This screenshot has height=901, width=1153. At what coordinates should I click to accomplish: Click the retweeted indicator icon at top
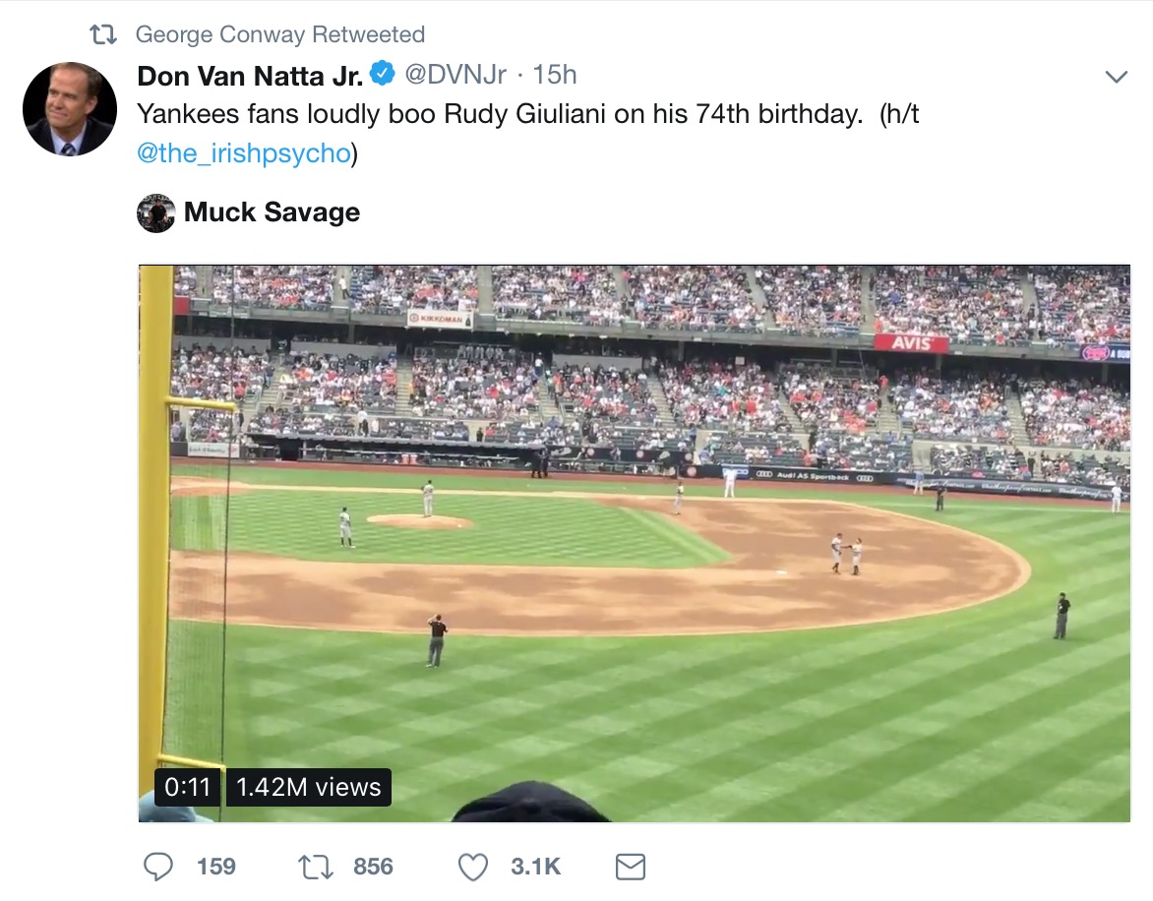tap(102, 34)
